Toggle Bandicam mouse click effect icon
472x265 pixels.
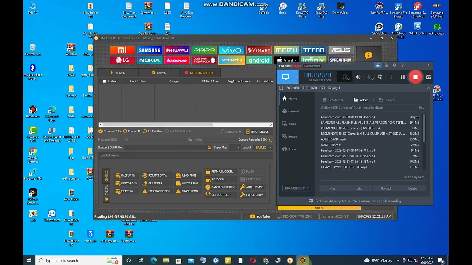pos(380,77)
